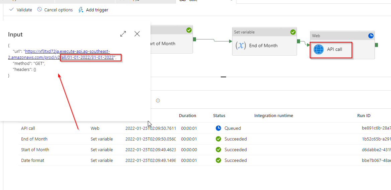Viewport: 391px width, 190px height.
Task: Select the API call row in the run table
Action: tap(204, 128)
